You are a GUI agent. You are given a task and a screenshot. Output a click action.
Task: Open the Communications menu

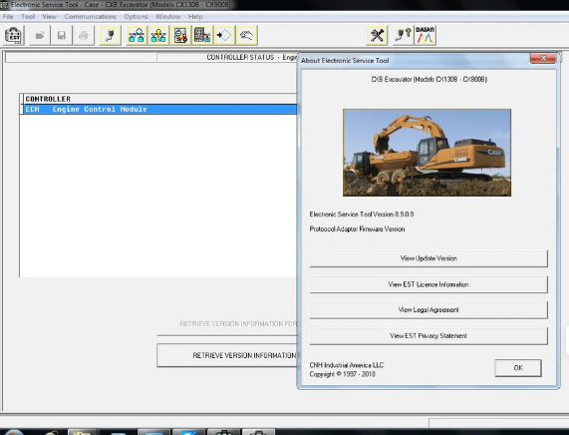pyautogui.click(x=91, y=17)
